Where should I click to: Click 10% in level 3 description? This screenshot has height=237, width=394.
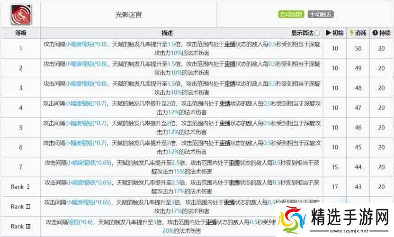176,92
